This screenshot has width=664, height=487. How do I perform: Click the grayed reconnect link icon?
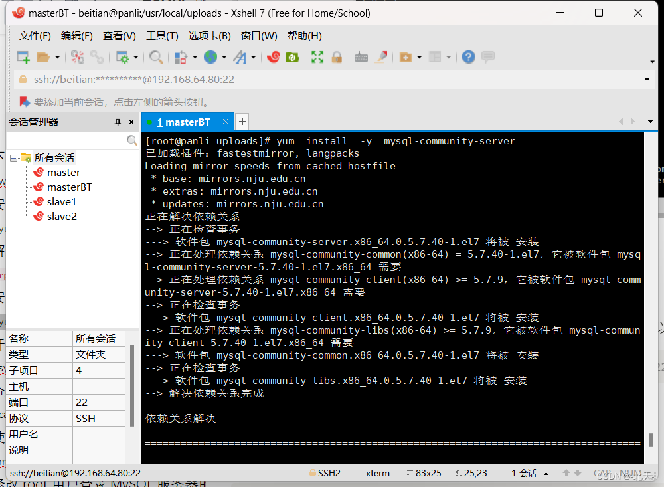(x=97, y=56)
